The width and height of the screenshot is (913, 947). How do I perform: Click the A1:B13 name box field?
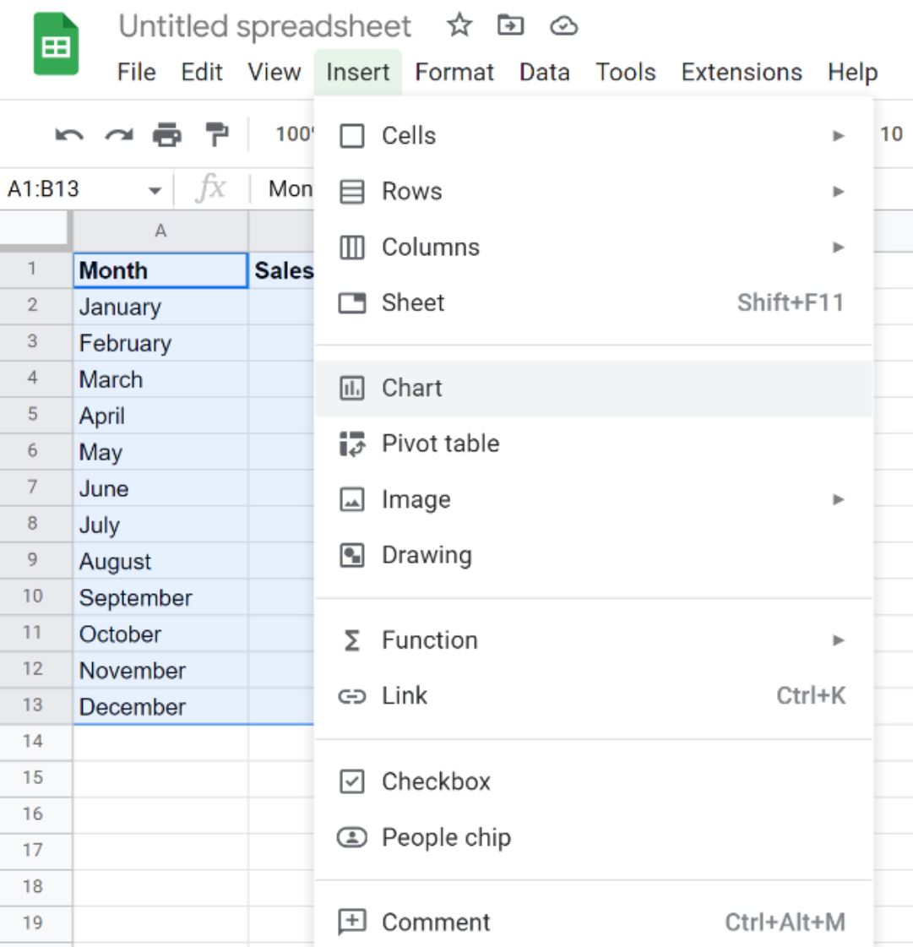[x=73, y=189]
